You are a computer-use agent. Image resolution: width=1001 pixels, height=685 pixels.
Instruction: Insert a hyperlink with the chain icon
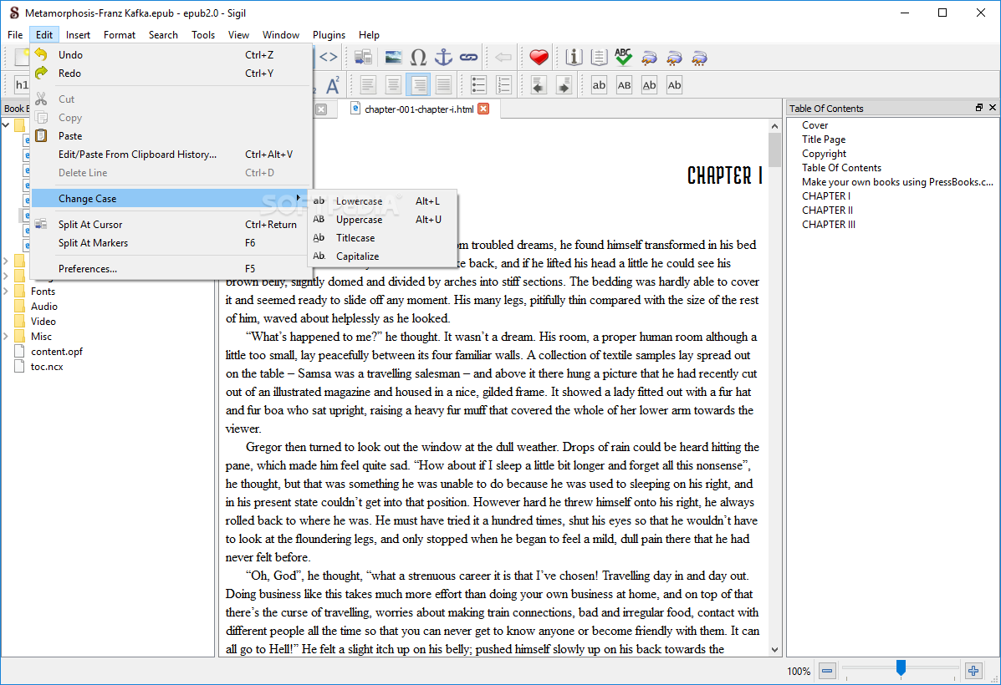point(469,58)
